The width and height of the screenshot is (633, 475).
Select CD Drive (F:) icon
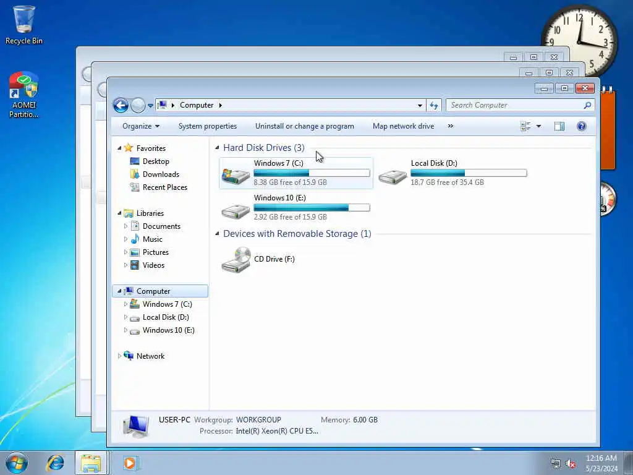coord(236,260)
